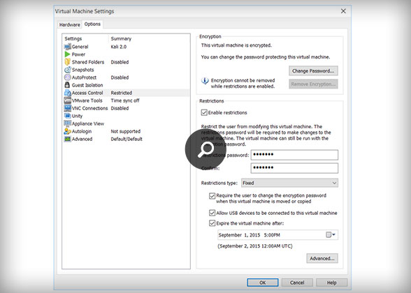
Task: Click the VMware Tools icon
Action: [x=67, y=100]
